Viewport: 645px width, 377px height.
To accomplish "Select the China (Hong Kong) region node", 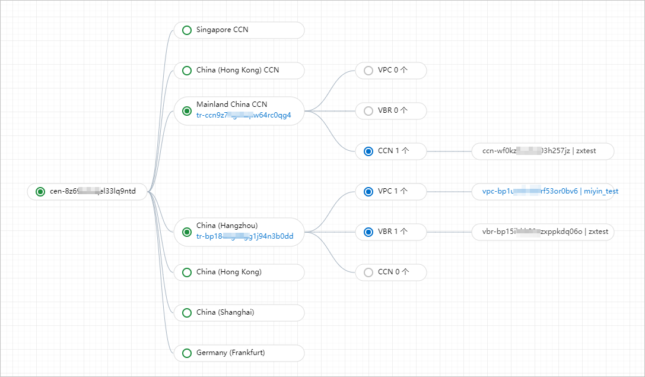I will coord(239,273).
